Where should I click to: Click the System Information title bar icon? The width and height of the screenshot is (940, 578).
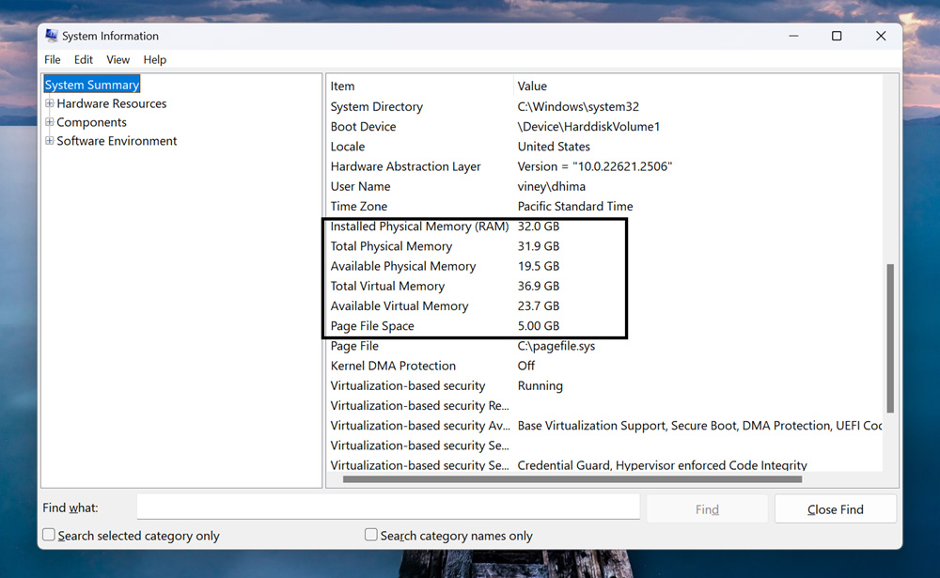coord(52,36)
